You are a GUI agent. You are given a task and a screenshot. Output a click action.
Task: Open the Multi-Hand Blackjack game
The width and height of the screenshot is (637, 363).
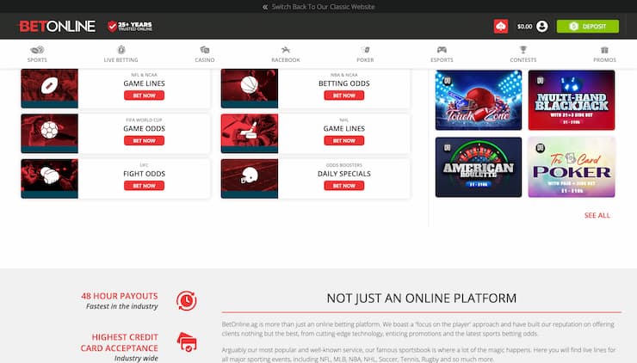572,101
